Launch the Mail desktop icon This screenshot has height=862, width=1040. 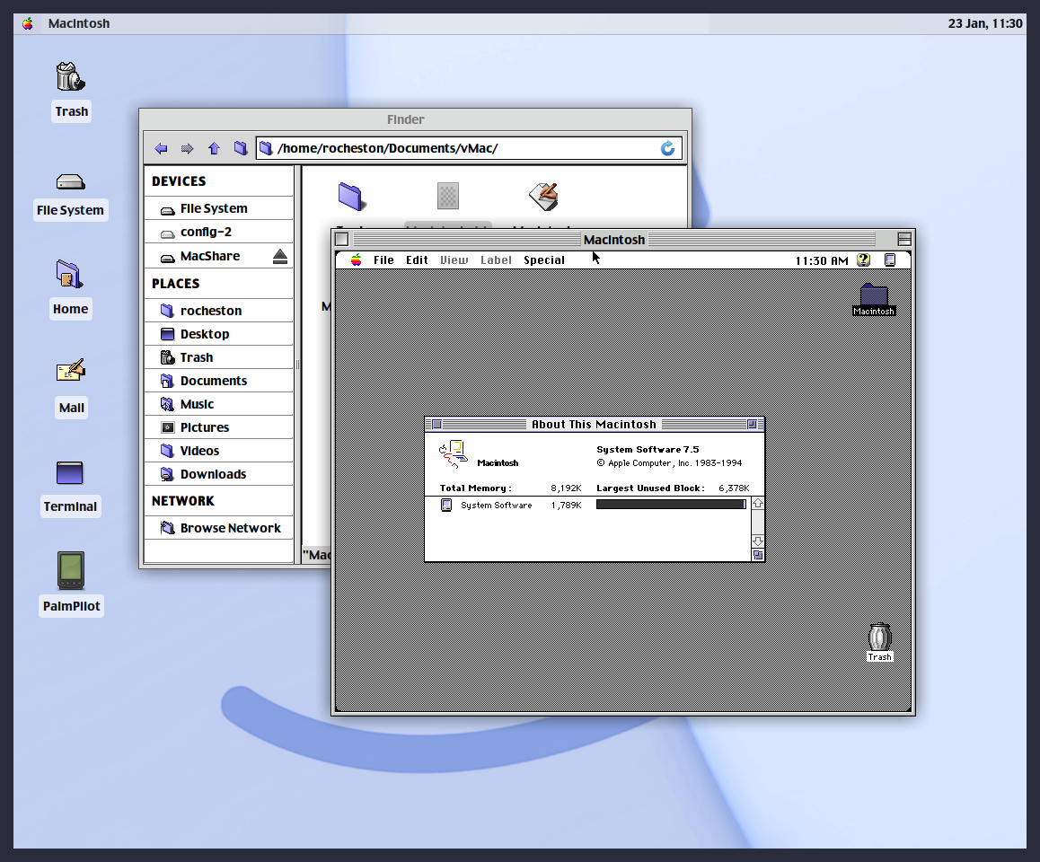click(70, 370)
